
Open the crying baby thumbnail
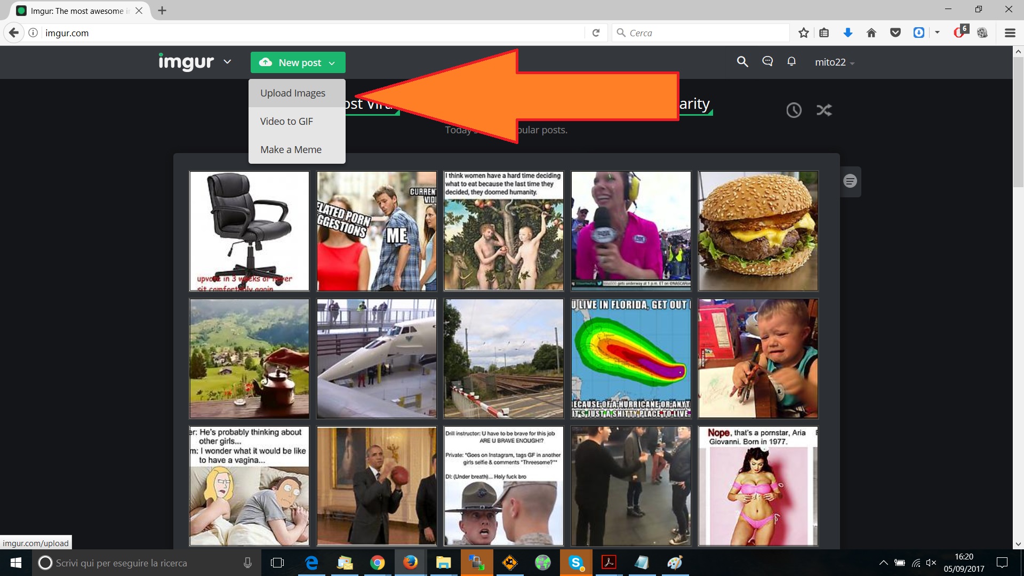click(x=758, y=358)
